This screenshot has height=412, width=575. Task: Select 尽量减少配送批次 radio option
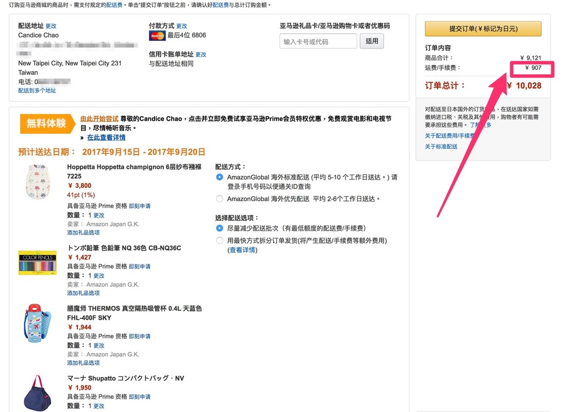point(219,228)
